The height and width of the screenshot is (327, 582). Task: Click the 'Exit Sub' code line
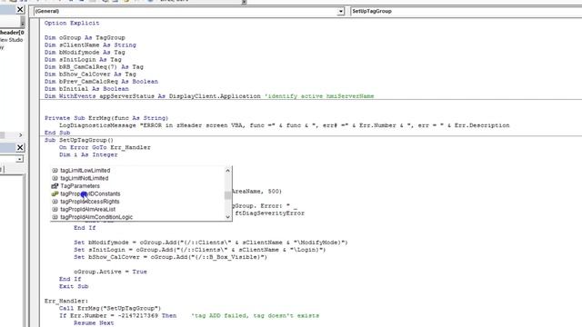pyautogui.click(x=74, y=287)
